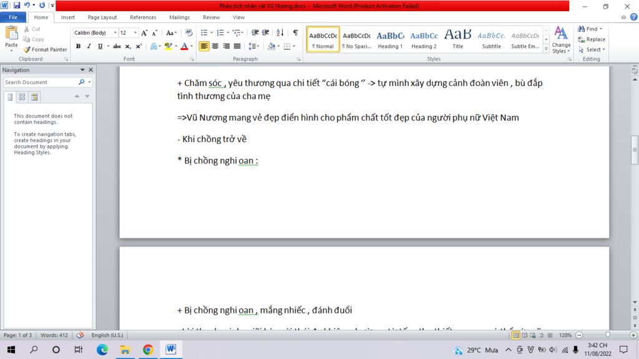Decrease paragraph indent

255,32
